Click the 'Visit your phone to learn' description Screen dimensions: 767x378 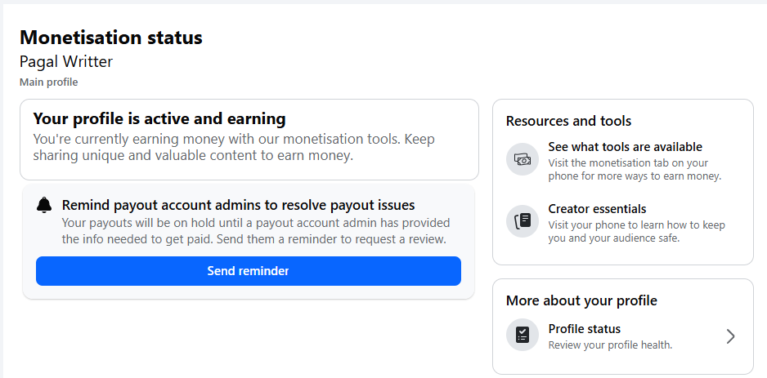coord(636,232)
